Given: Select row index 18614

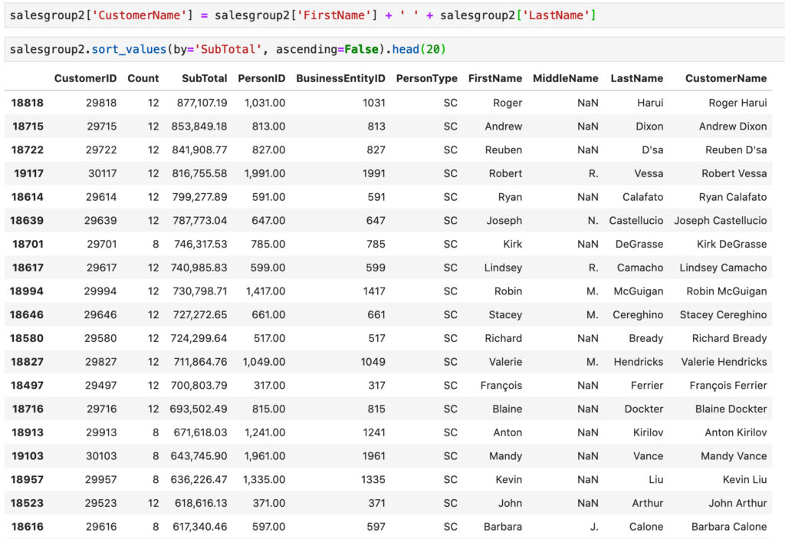Looking at the screenshot, I should (27, 197).
